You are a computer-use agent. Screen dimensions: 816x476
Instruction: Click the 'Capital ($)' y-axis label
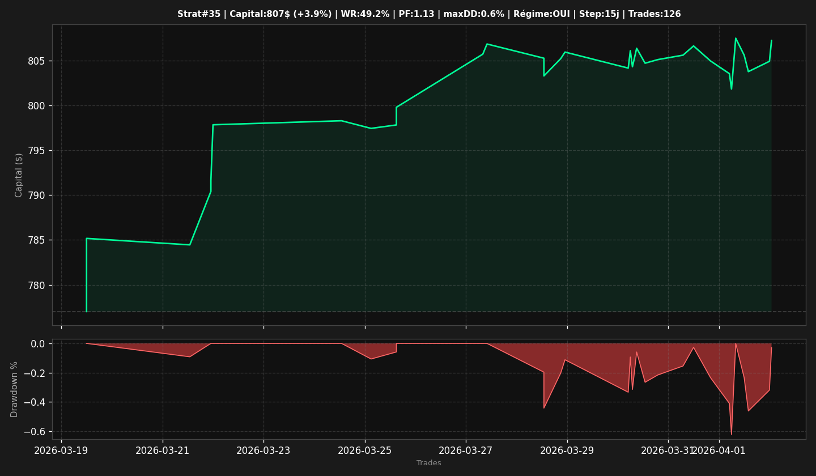tap(19, 175)
